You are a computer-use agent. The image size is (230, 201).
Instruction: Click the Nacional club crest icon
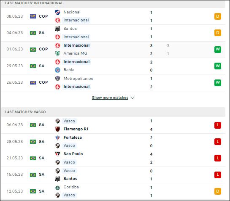tap(57, 12)
